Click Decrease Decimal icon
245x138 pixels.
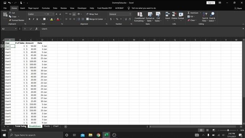click(x=130, y=19)
